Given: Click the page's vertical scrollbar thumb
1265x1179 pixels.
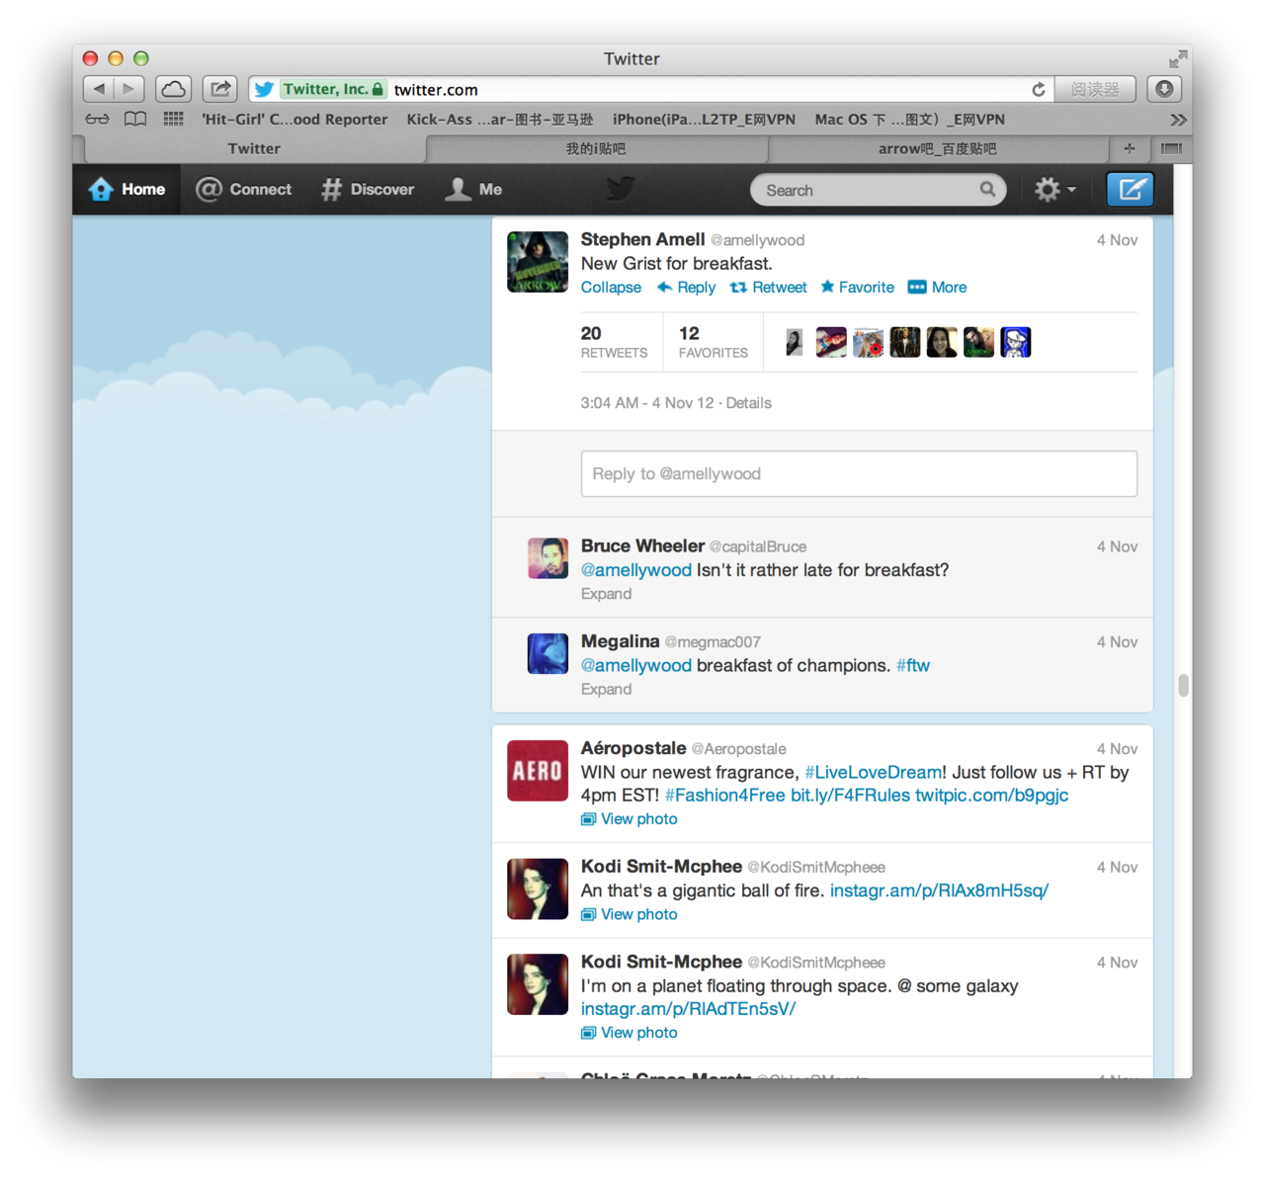Looking at the screenshot, I should [1183, 685].
